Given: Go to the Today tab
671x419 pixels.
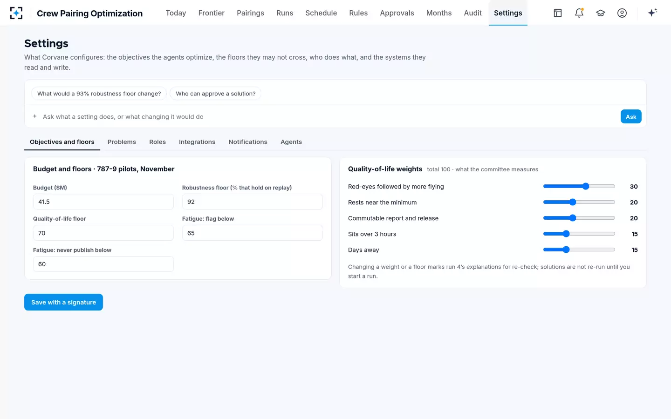Looking at the screenshot, I should coord(176,13).
